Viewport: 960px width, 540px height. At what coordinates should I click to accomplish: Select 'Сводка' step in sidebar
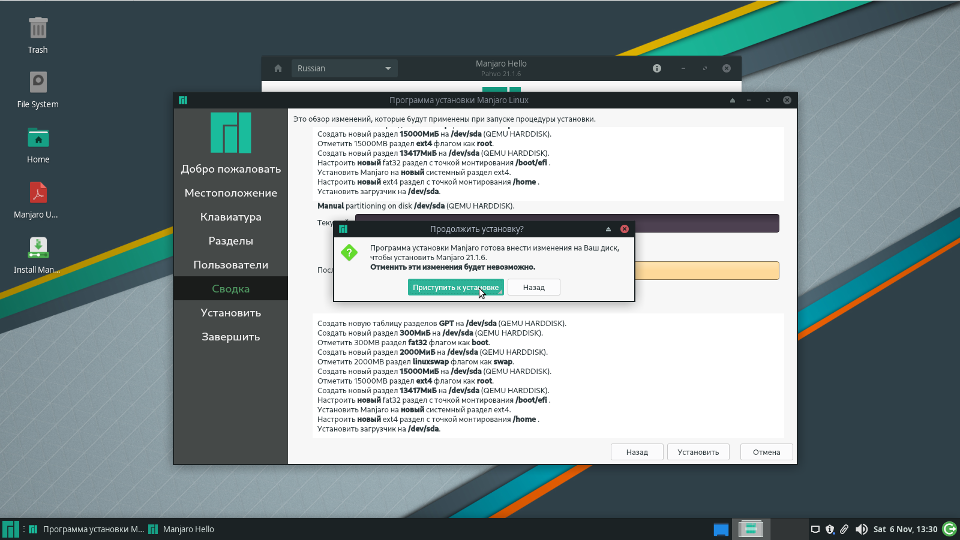click(231, 289)
